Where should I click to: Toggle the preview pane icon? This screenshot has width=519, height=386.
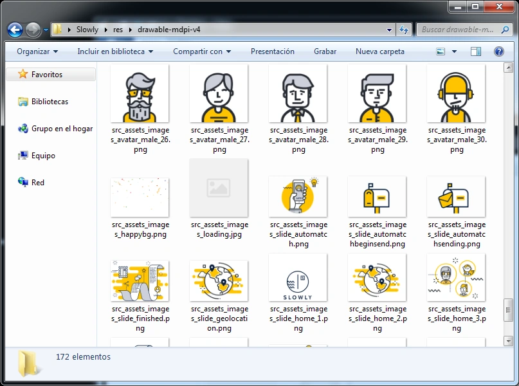(x=477, y=51)
